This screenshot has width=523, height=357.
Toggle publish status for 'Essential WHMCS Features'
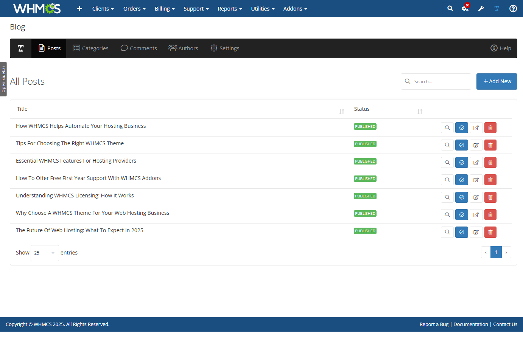(x=462, y=163)
